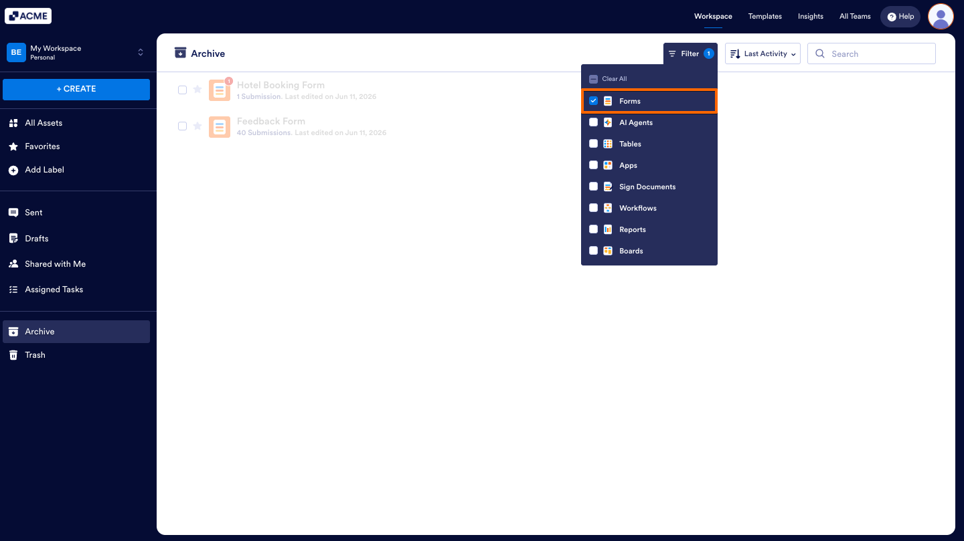
Task: Click the Assigned Tasks list icon
Action: pyautogui.click(x=13, y=290)
